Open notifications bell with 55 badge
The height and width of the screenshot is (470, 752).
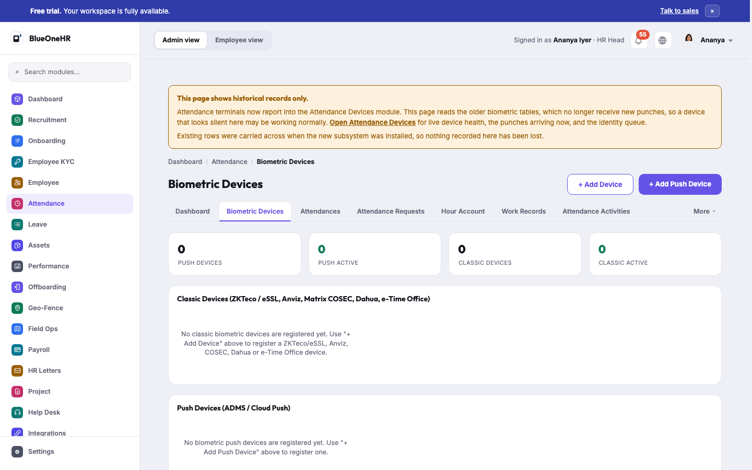point(639,40)
